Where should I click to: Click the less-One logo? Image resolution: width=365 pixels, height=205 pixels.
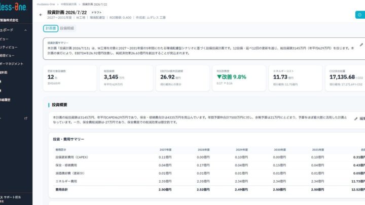[x=13, y=7]
